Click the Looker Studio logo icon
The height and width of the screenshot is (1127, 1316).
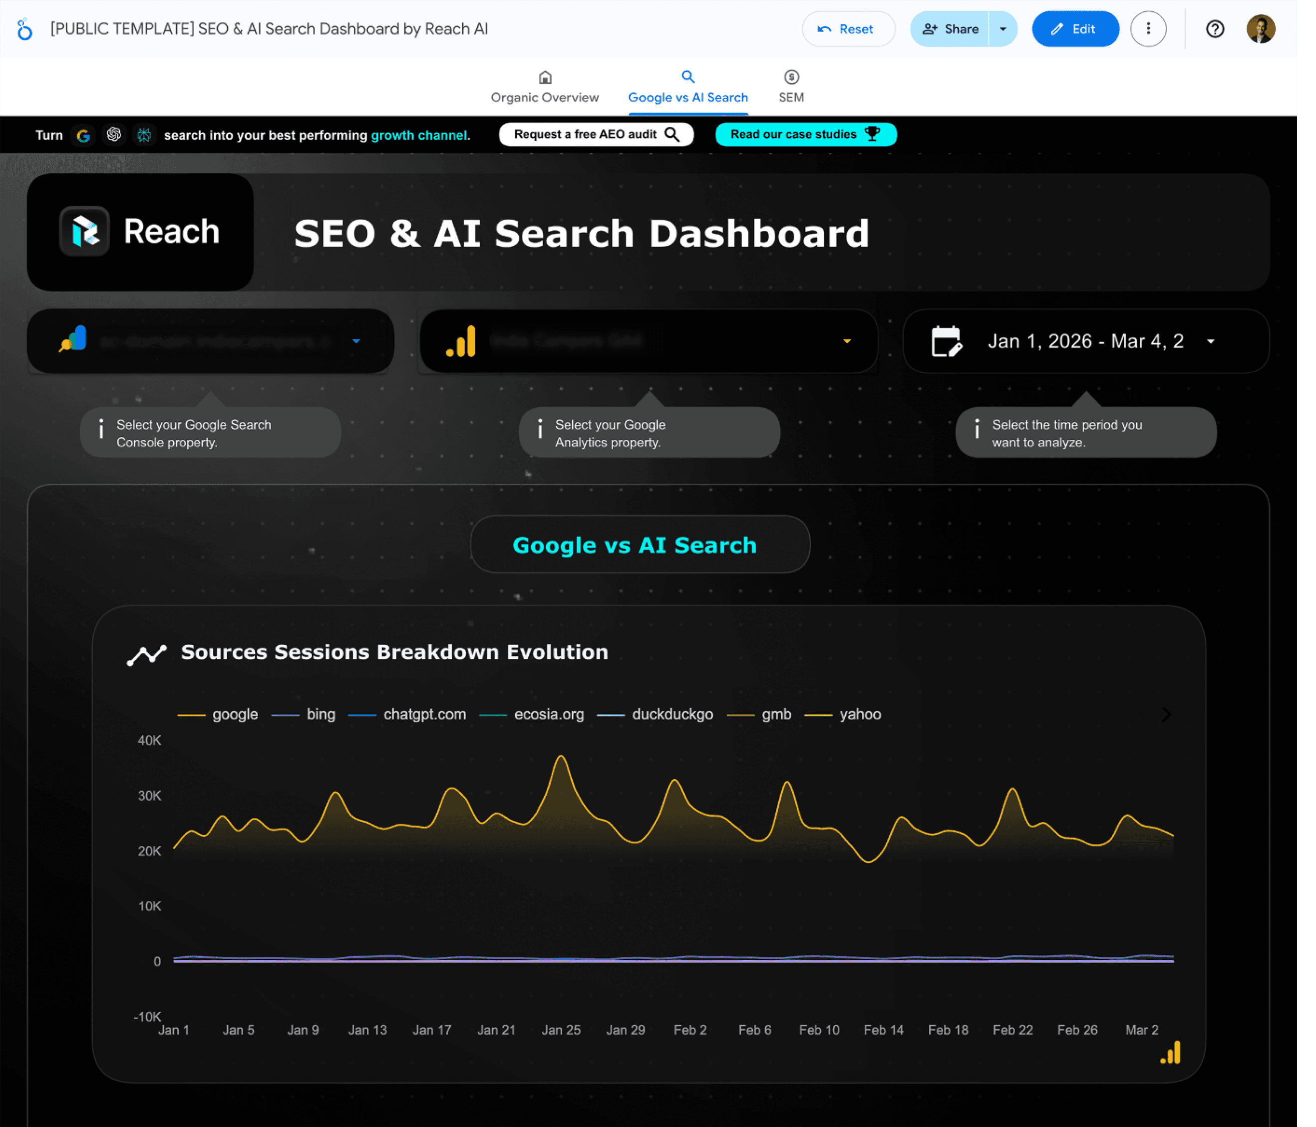point(24,29)
